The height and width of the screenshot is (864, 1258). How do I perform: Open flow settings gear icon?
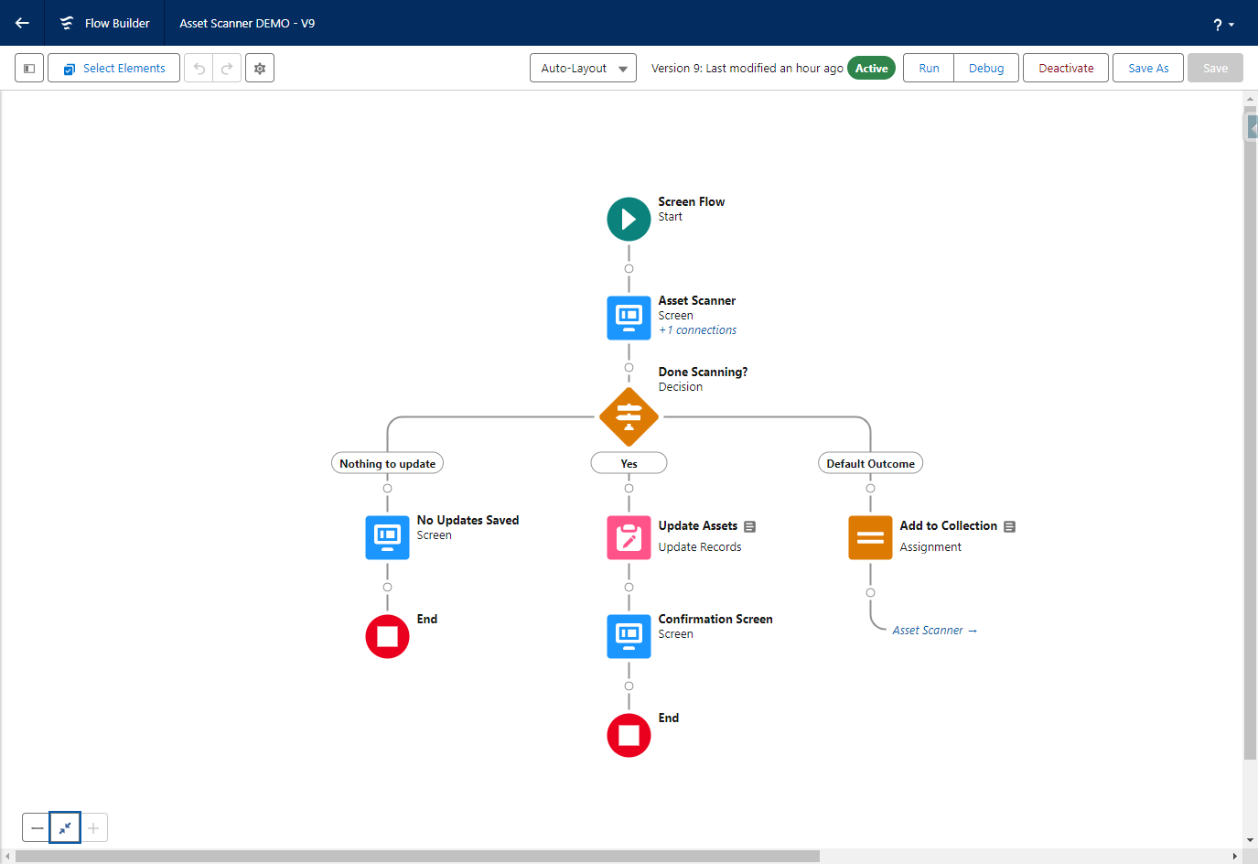260,69
